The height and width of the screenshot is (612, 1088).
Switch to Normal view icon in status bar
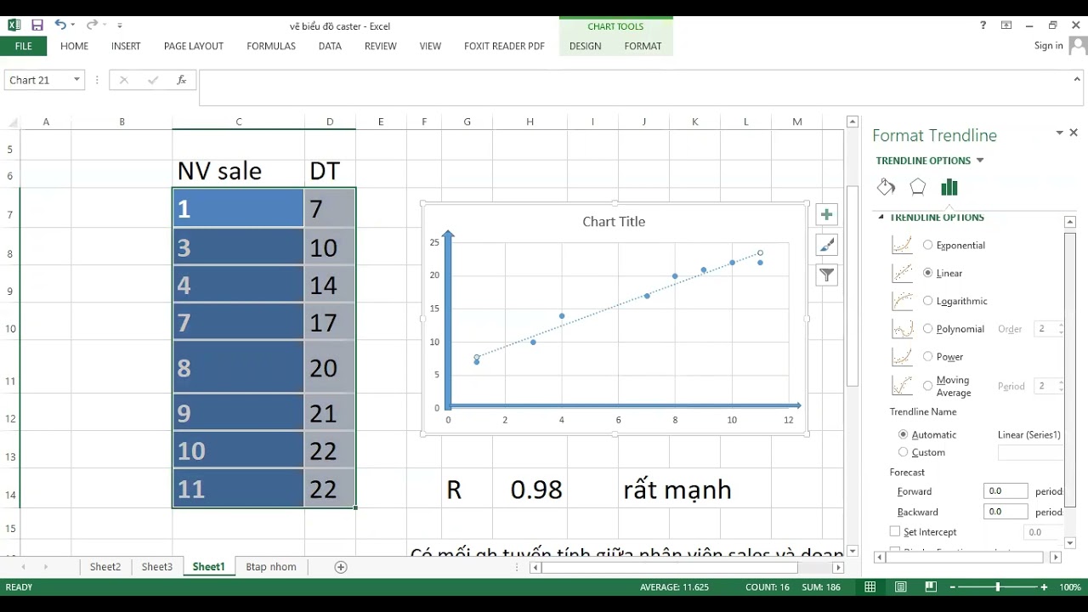(x=870, y=587)
